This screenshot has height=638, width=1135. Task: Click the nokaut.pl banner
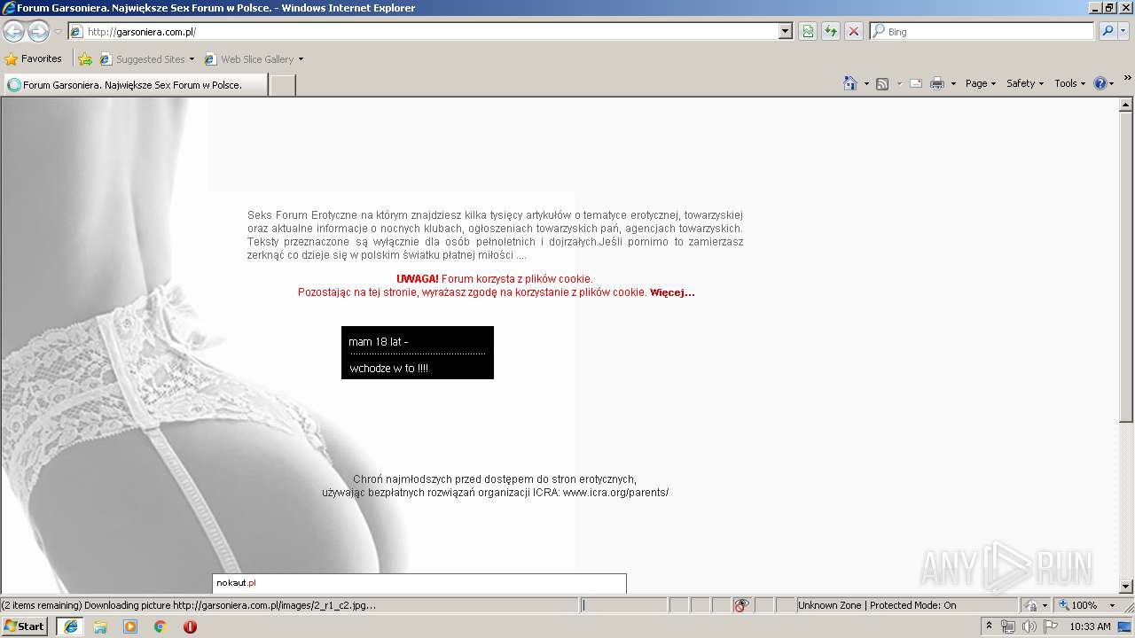(x=419, y=583)
